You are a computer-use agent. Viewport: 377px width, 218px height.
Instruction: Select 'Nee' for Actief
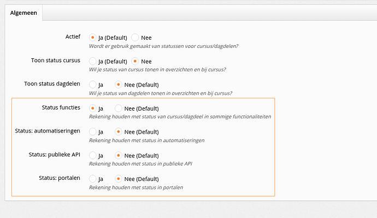(x=136, y=38)
